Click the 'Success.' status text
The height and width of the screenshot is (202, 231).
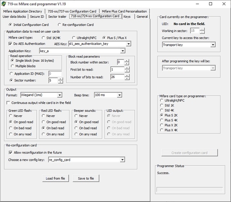pyautogui.click(x=163, y=173)
